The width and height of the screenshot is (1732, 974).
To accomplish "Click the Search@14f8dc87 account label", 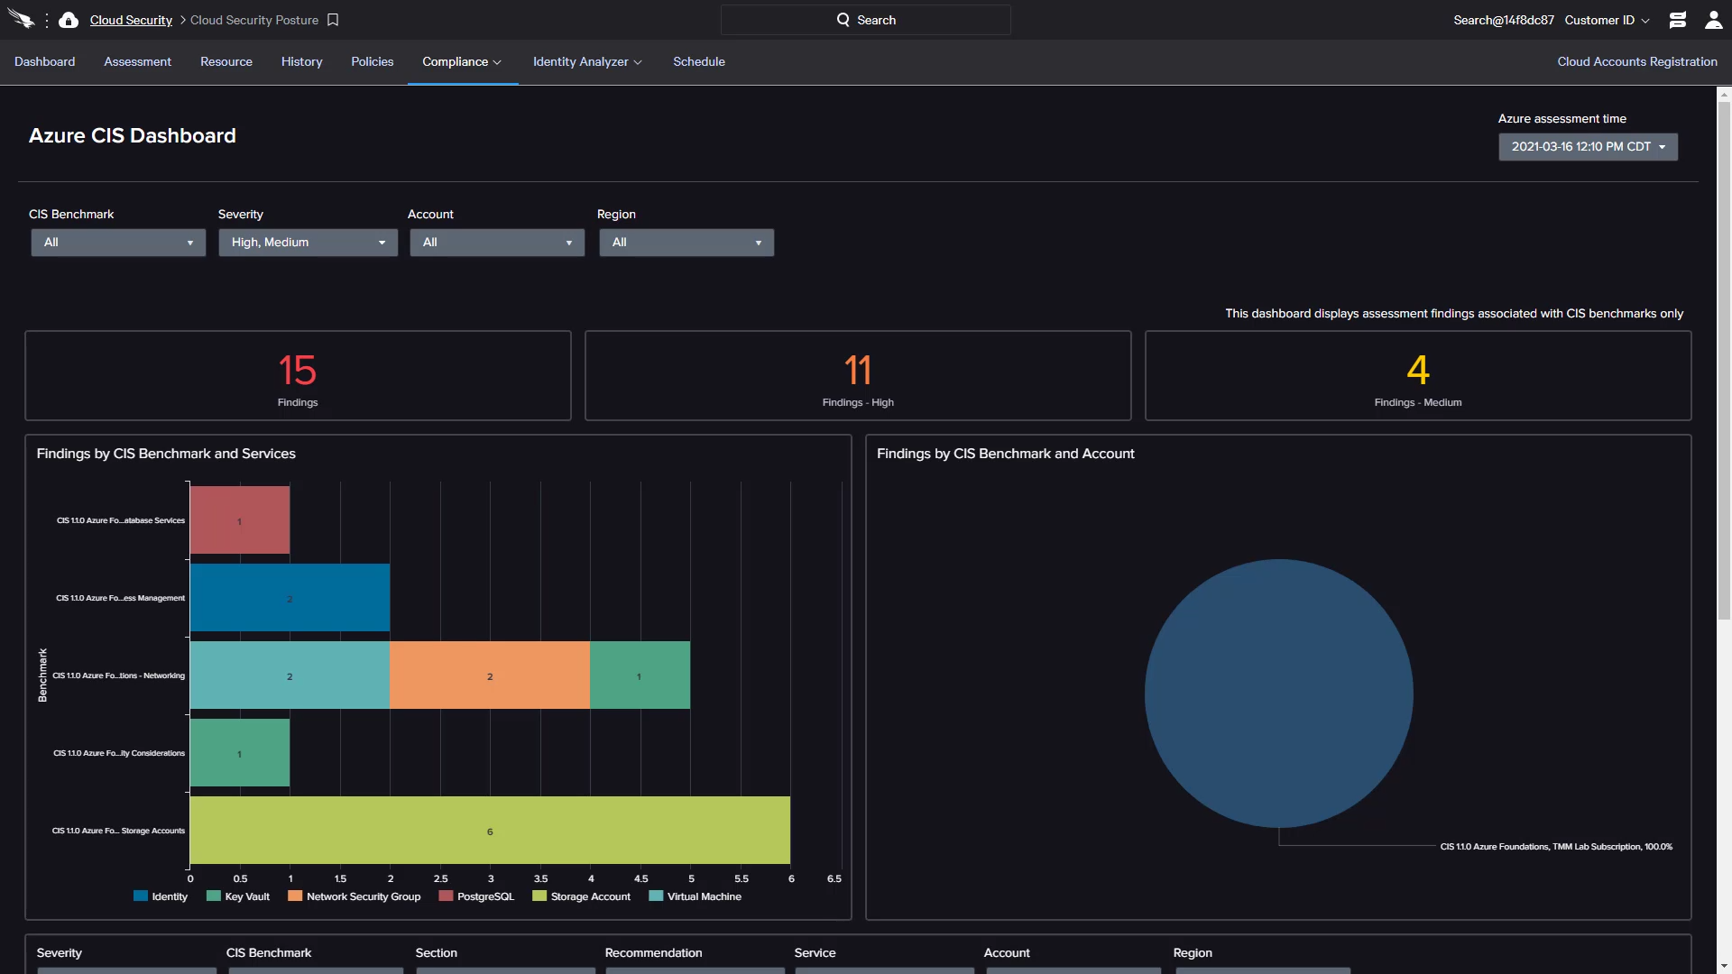I will (1504, 20).
